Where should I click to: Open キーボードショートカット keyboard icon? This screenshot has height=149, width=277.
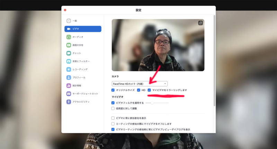click(69, 94)
